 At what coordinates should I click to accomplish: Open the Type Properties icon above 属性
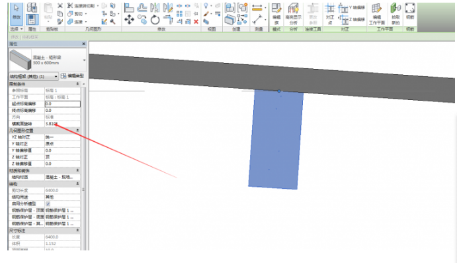tap(32, 7)
